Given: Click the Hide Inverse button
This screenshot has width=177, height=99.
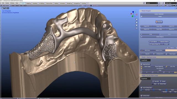Looking at the screenshot, I should [x=171, y=54].
